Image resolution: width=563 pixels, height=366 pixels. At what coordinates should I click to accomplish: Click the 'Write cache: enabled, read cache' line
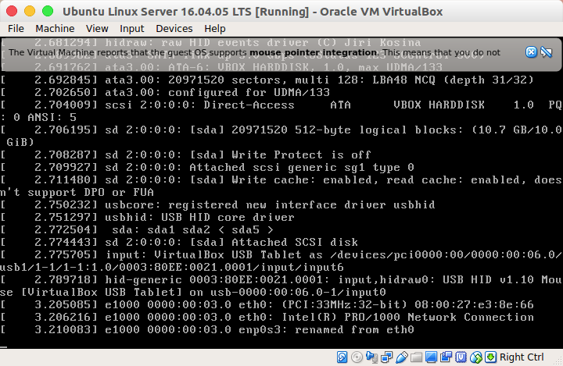281,180
